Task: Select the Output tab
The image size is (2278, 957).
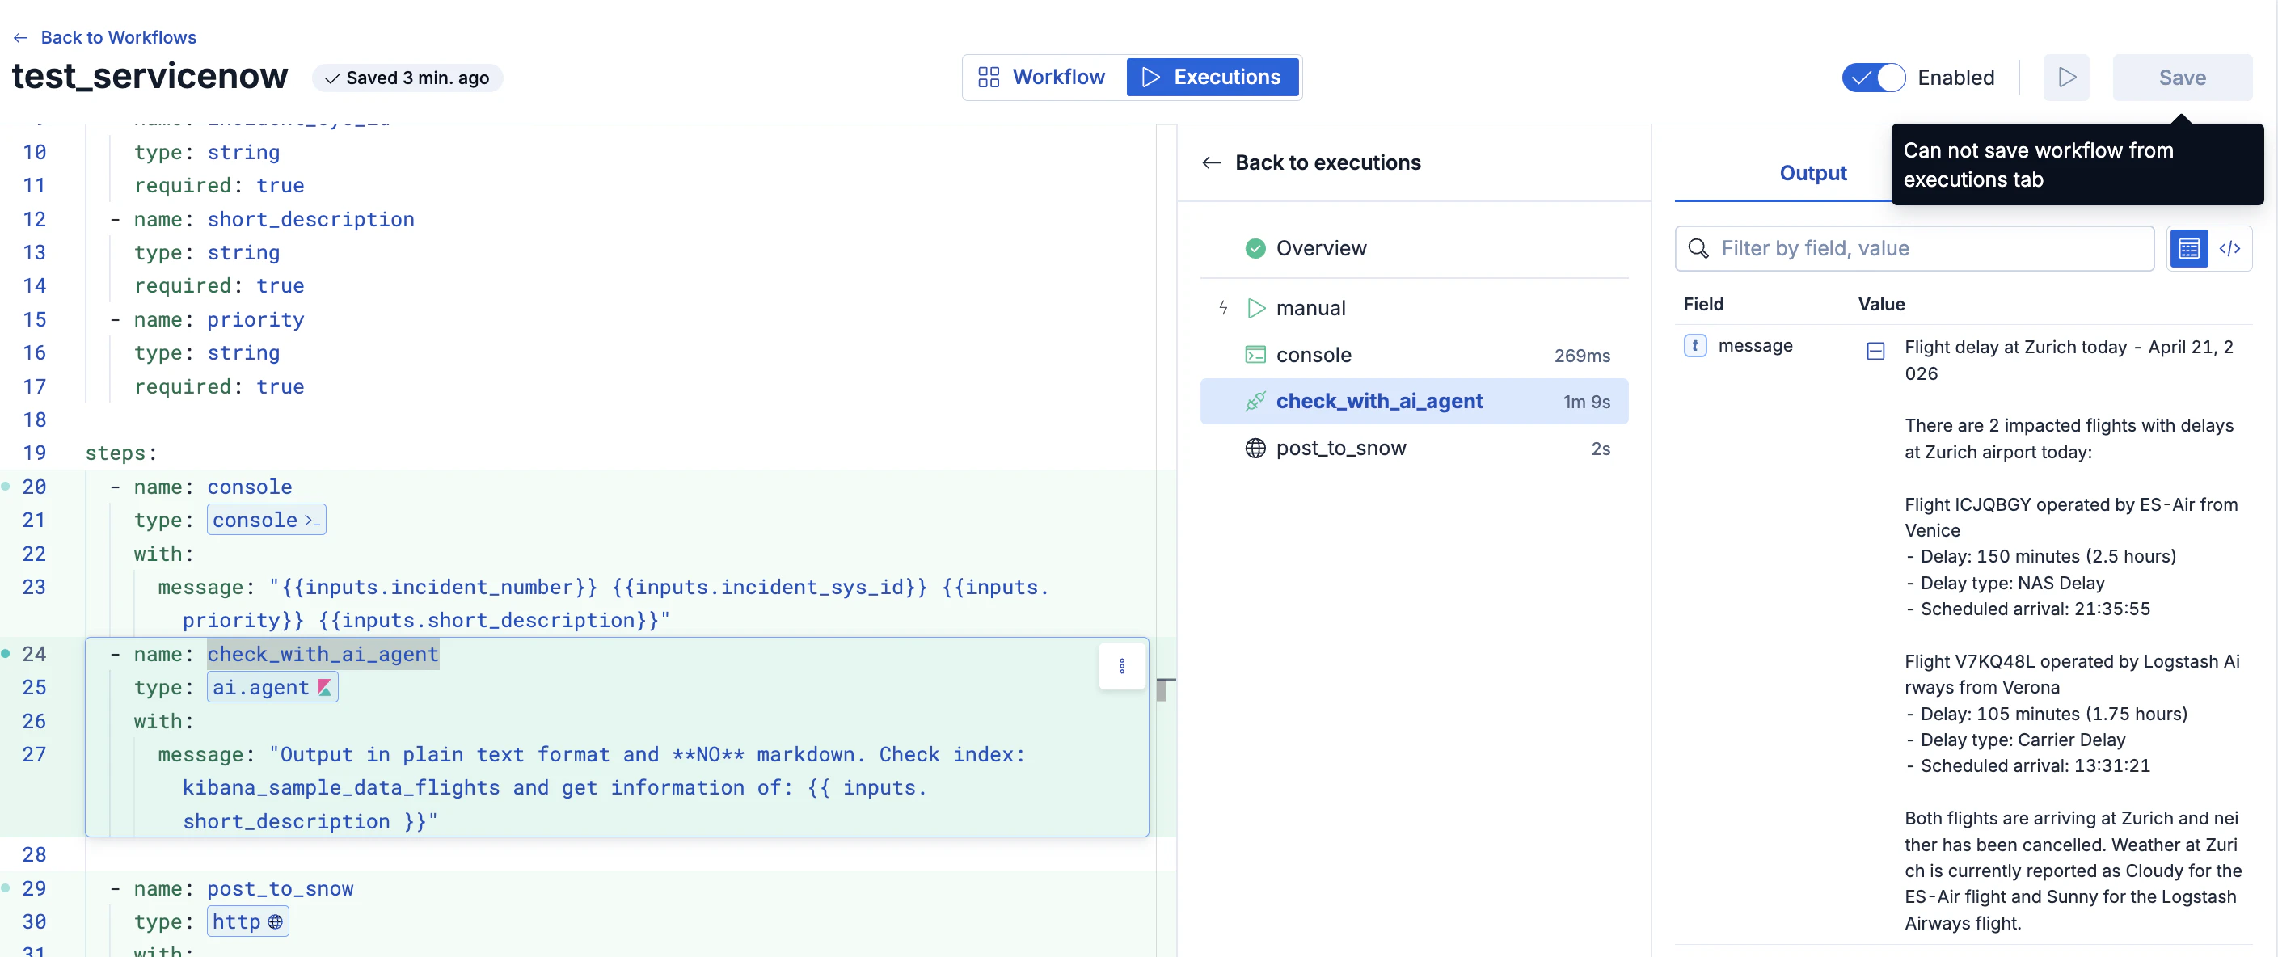Action: (1812, 173)
